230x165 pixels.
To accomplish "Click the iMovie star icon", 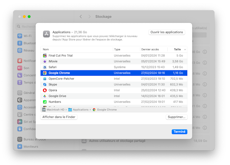I will click(x=45, y=61).
